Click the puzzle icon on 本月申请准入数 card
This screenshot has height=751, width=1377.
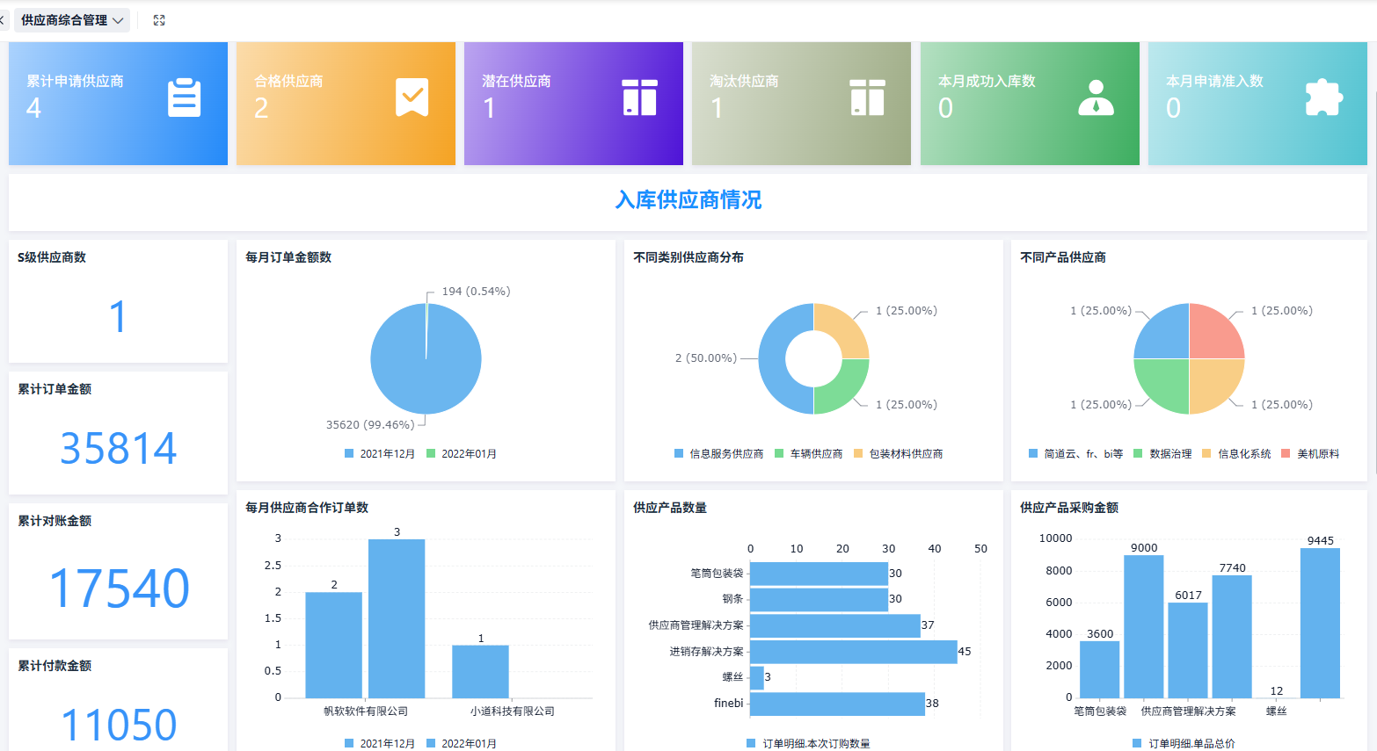(x=1323, y=97)
